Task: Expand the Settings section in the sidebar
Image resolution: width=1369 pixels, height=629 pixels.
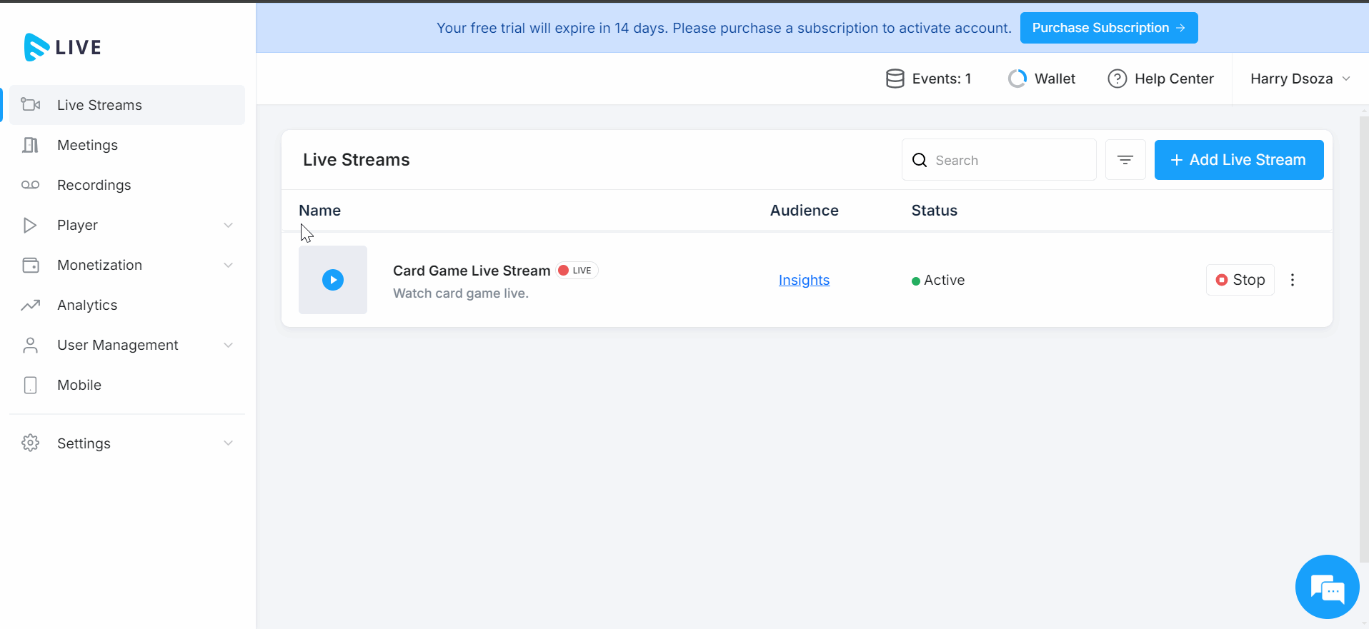Action: pos(229,443)
